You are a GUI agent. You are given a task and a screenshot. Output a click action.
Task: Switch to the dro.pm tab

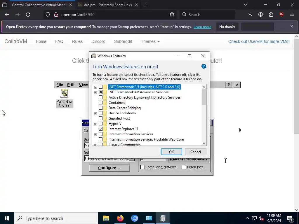coord(108,5)
